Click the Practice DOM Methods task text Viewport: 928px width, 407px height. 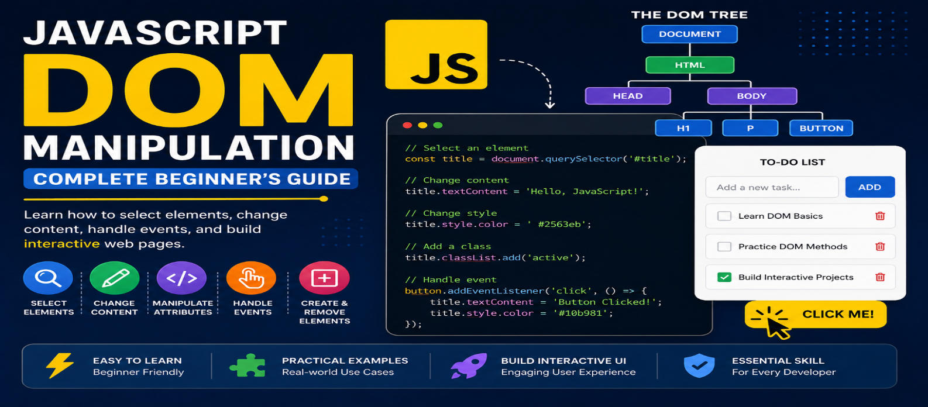pyautogui.click(x=793, y=247)
